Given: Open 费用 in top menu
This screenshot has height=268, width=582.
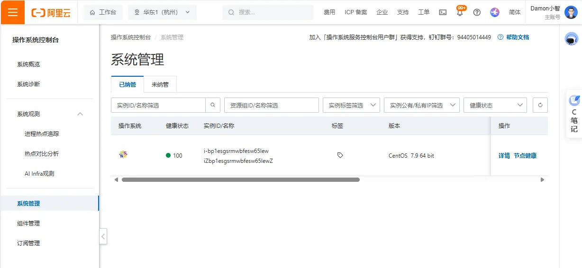Looking at the screenshot, I should pyautogui.click(x=329, y=12).
